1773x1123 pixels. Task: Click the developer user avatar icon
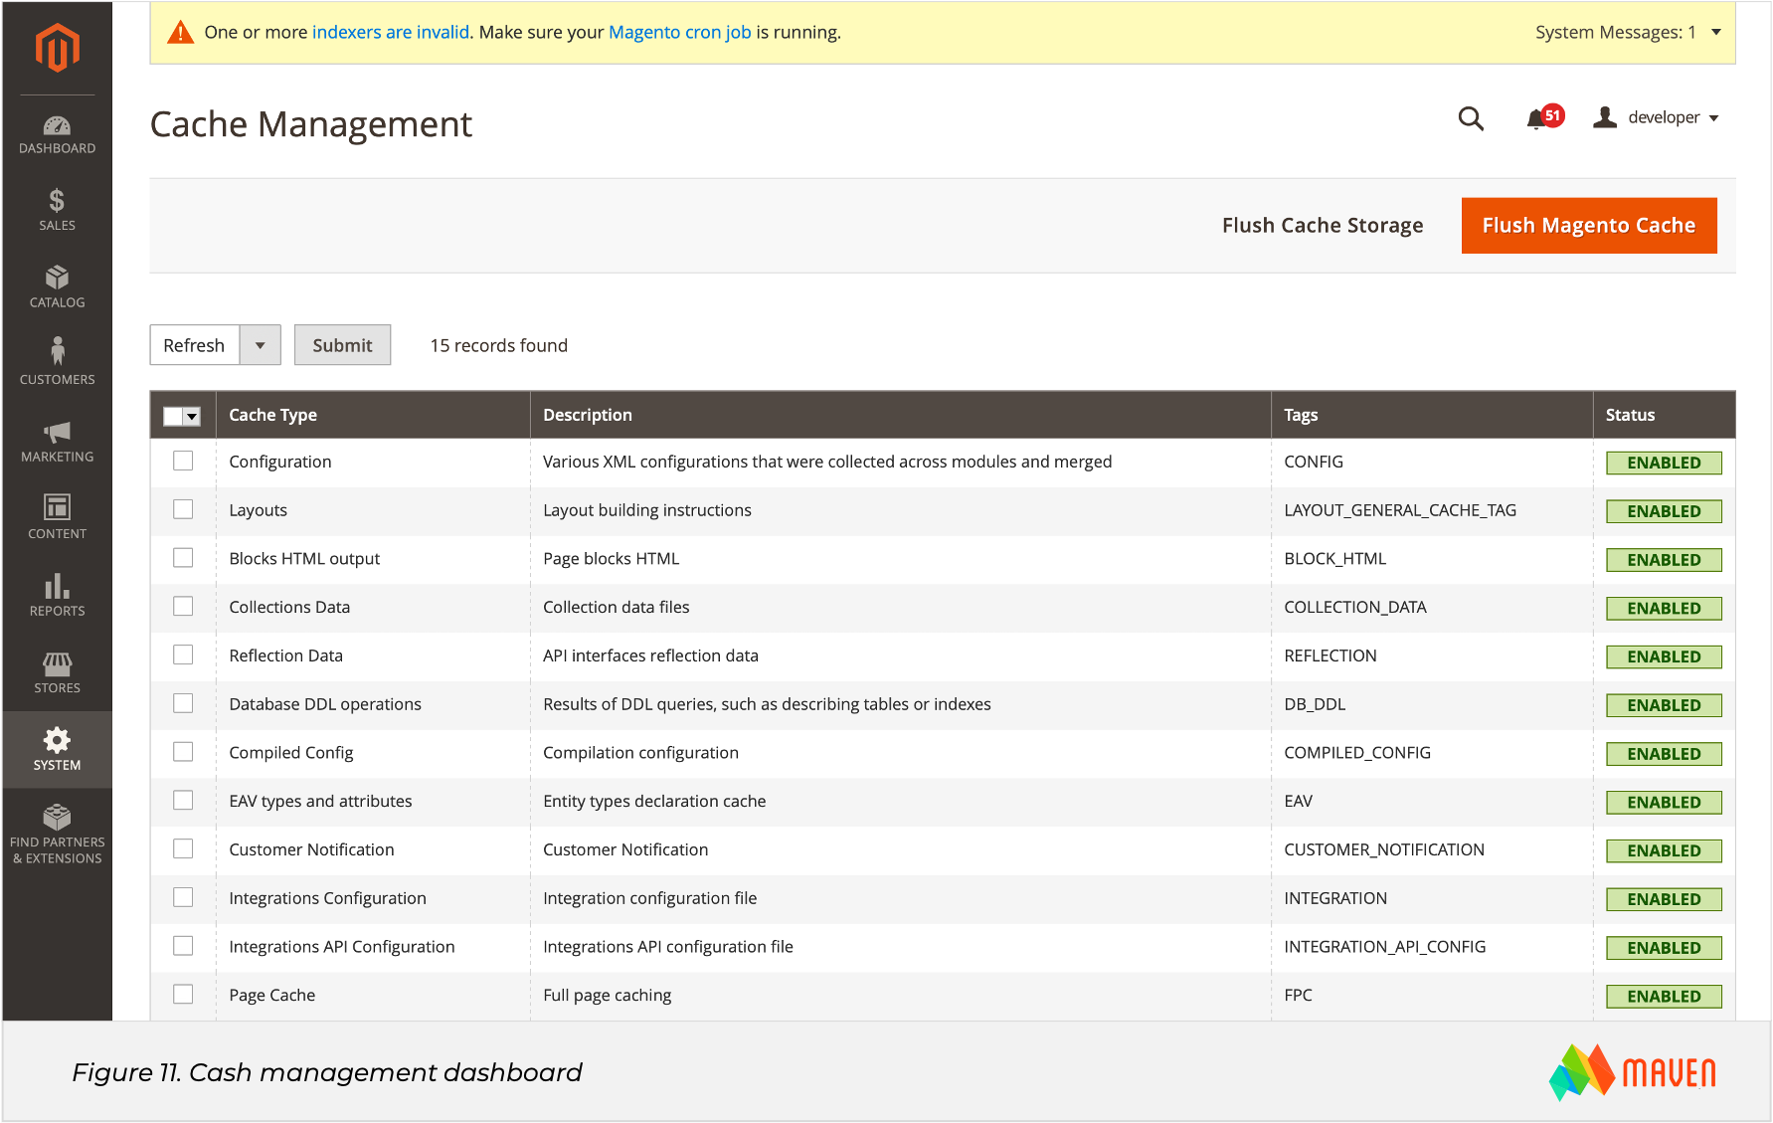coord(1604,117)
